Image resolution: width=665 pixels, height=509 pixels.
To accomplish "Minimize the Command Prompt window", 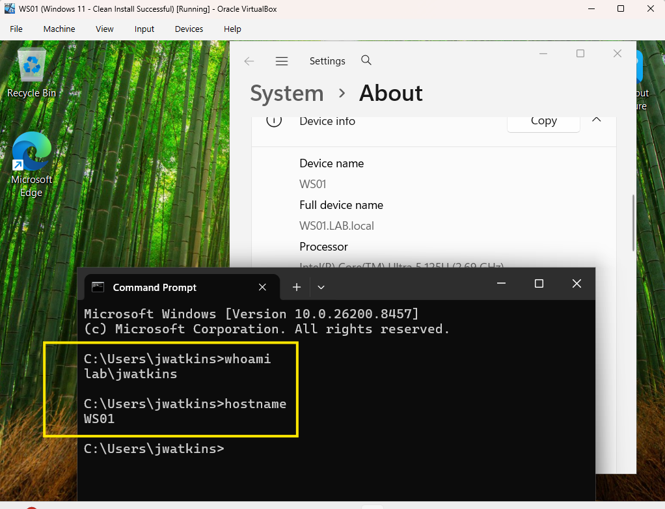I will click(x=501, y=283).
